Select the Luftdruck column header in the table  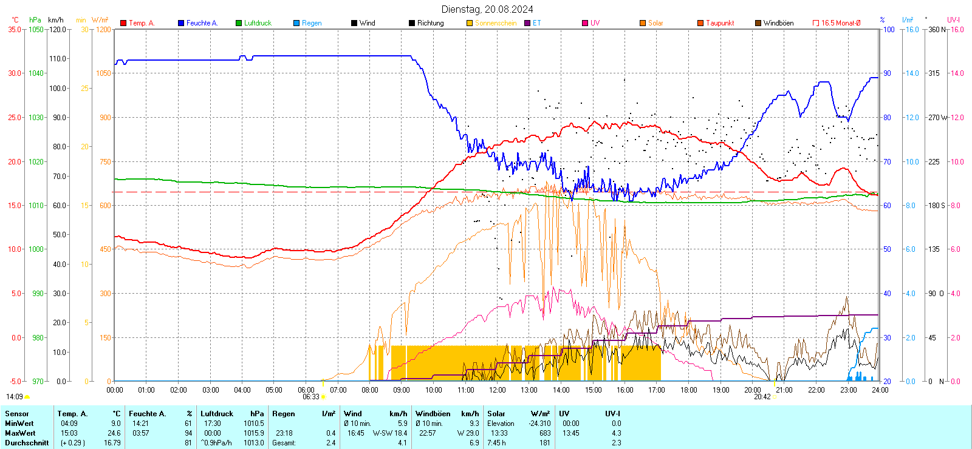216,414
